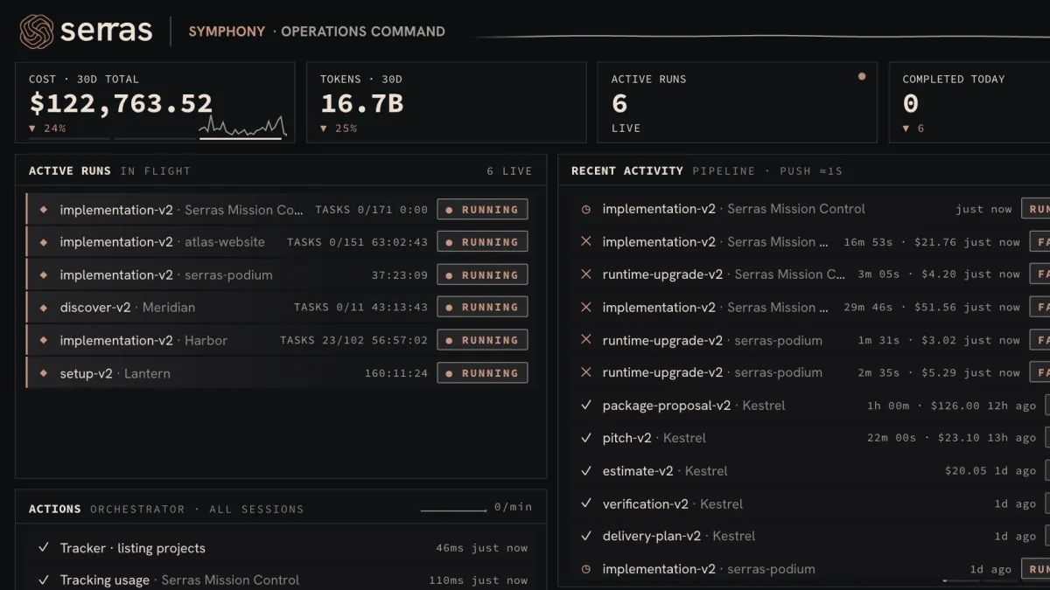Click the checkmark icon beside verification-v2 Kestrel

coord(586,503)
